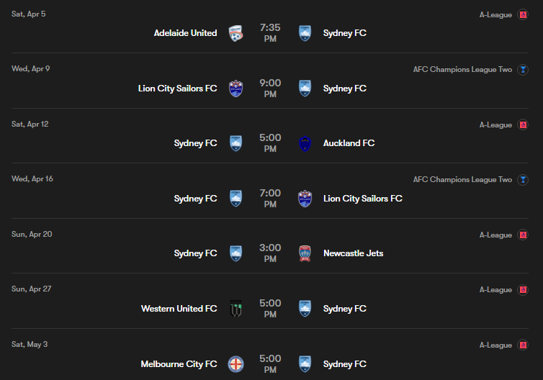The image size is (543, 380).
Task: Click the Western United FC crest icon
Action: [x=235, y=309]
